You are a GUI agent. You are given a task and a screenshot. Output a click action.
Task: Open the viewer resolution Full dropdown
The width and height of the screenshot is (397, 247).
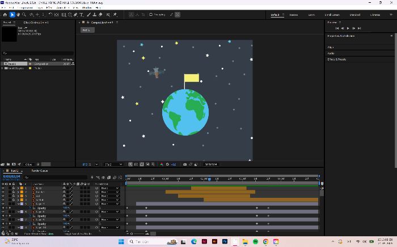click(x=113, y=164)
